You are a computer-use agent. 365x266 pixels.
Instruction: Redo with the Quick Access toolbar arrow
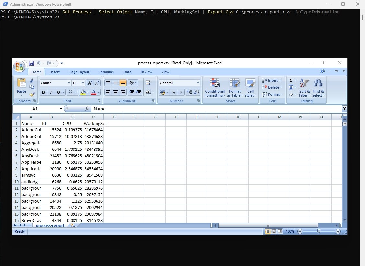pos(49,63)
